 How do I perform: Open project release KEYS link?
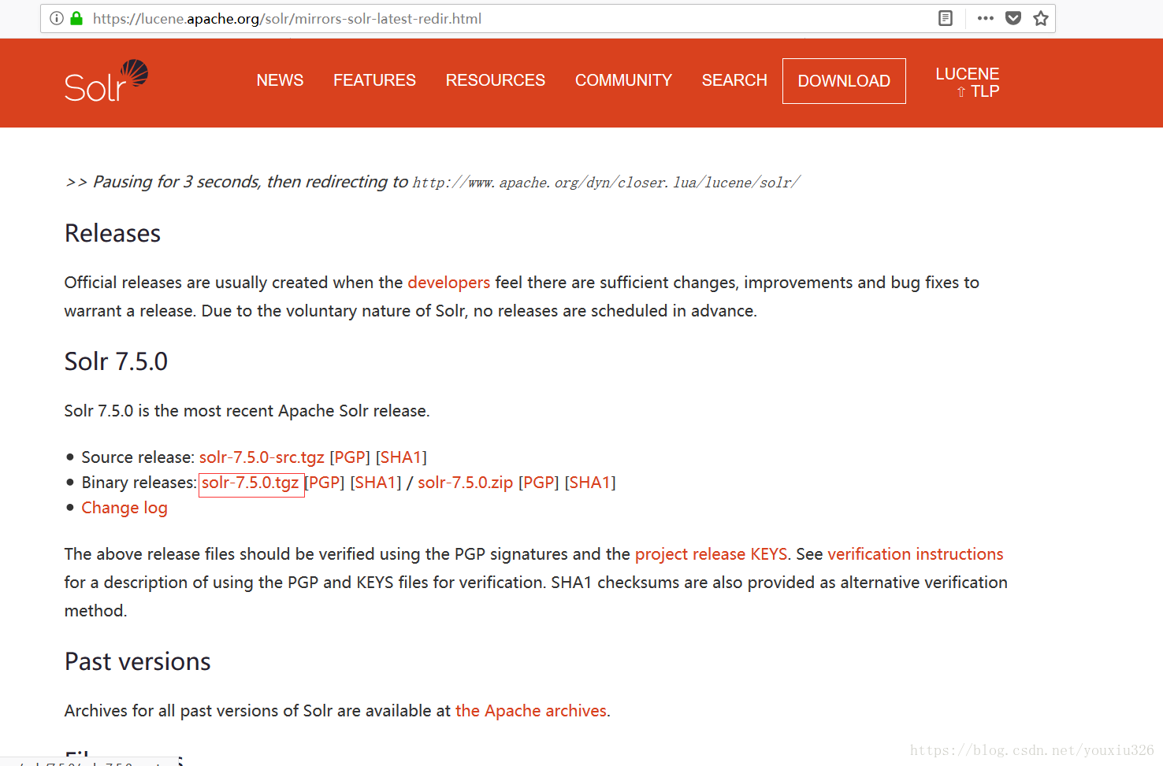[x=711, y=554]
